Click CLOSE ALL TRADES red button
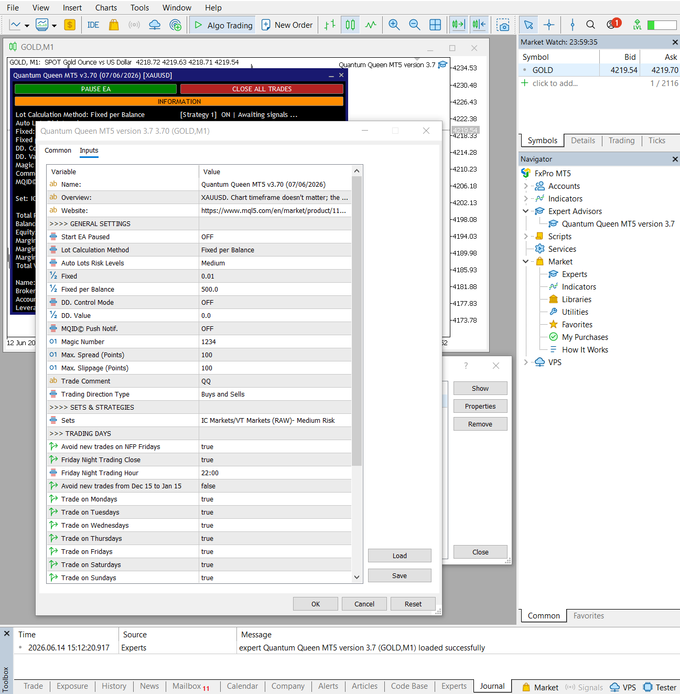680x694 pixels. click(262, 89)
